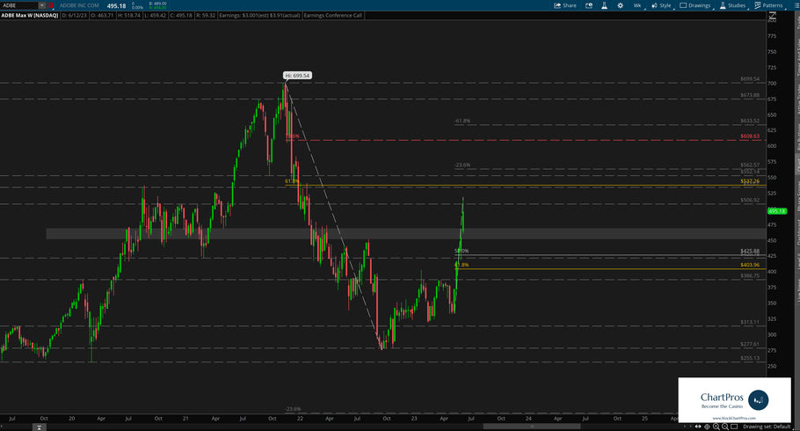800x431 pixels.
Task: Click the red symbol link clip icon
Action: point(50,5)
